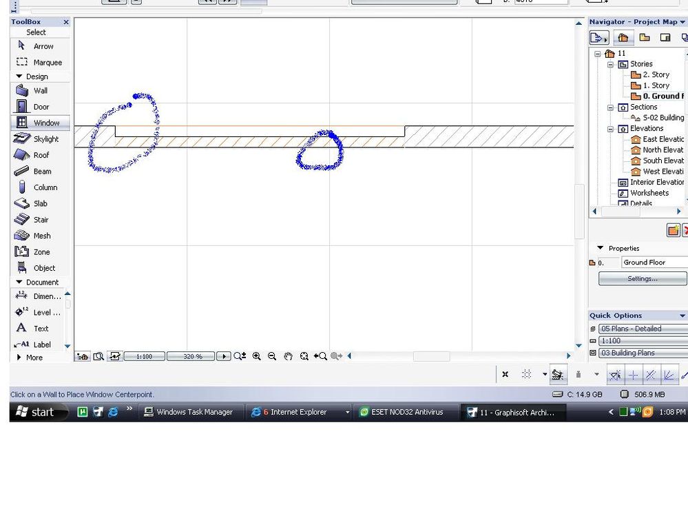Collapse the Elevations tree node
Screen dimensions: 688x516
610,129
